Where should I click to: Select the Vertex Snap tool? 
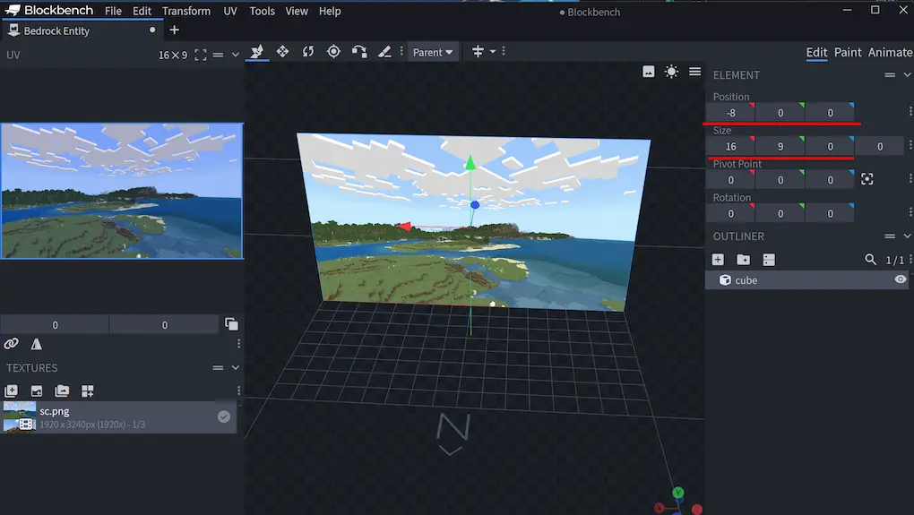[359, 52]
